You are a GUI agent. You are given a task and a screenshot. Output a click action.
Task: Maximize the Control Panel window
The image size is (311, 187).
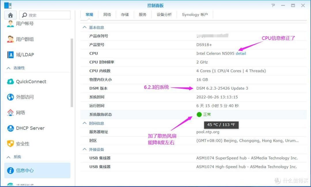293,5
